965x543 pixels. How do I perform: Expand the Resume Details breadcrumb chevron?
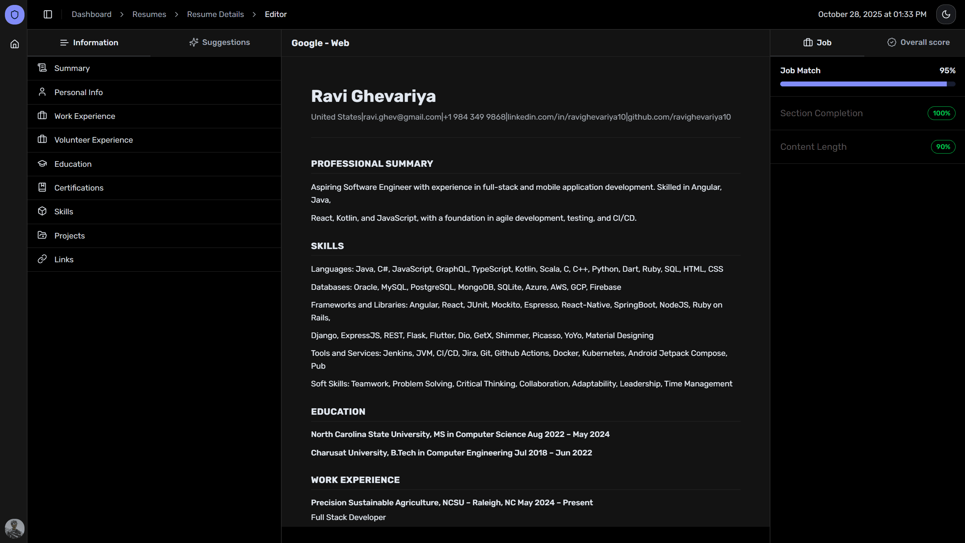click(x=255, y=14)
